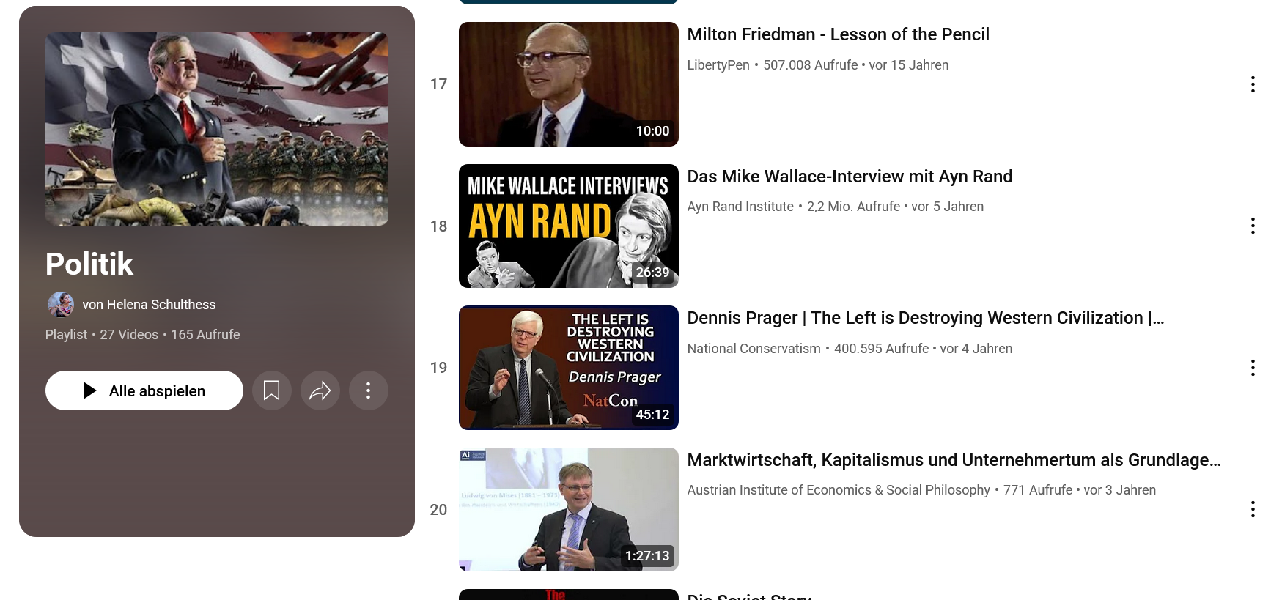Open video titled Milton Friedman - Lesson of the Pencil

click(838, 34)
